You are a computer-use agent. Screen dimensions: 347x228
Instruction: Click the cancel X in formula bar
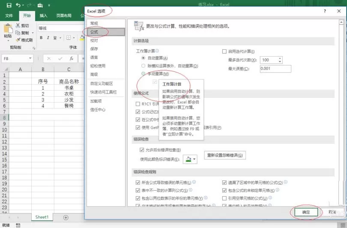tap(49, 58)
